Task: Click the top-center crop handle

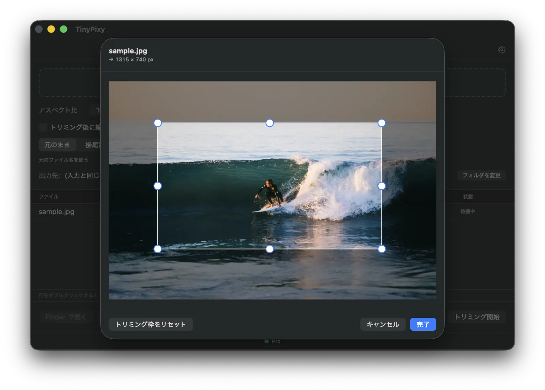Action: (x=269, y=123)
